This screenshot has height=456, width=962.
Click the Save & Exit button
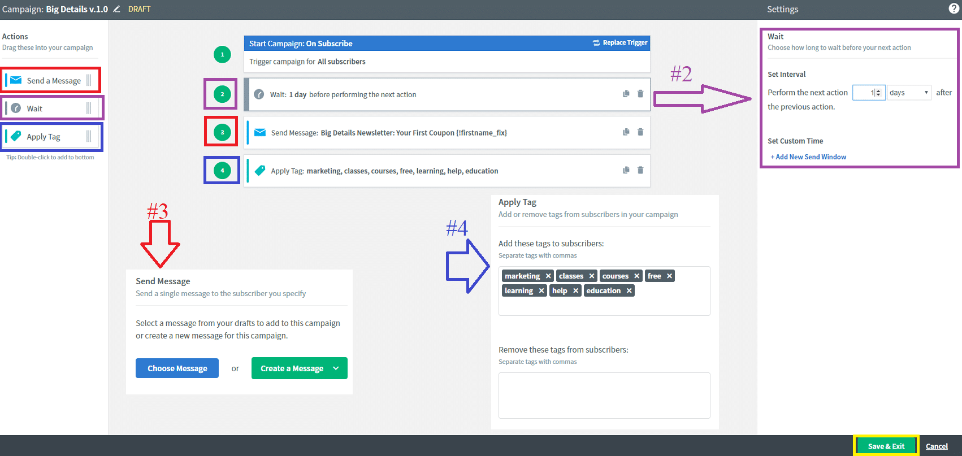(x=886, y=446)
